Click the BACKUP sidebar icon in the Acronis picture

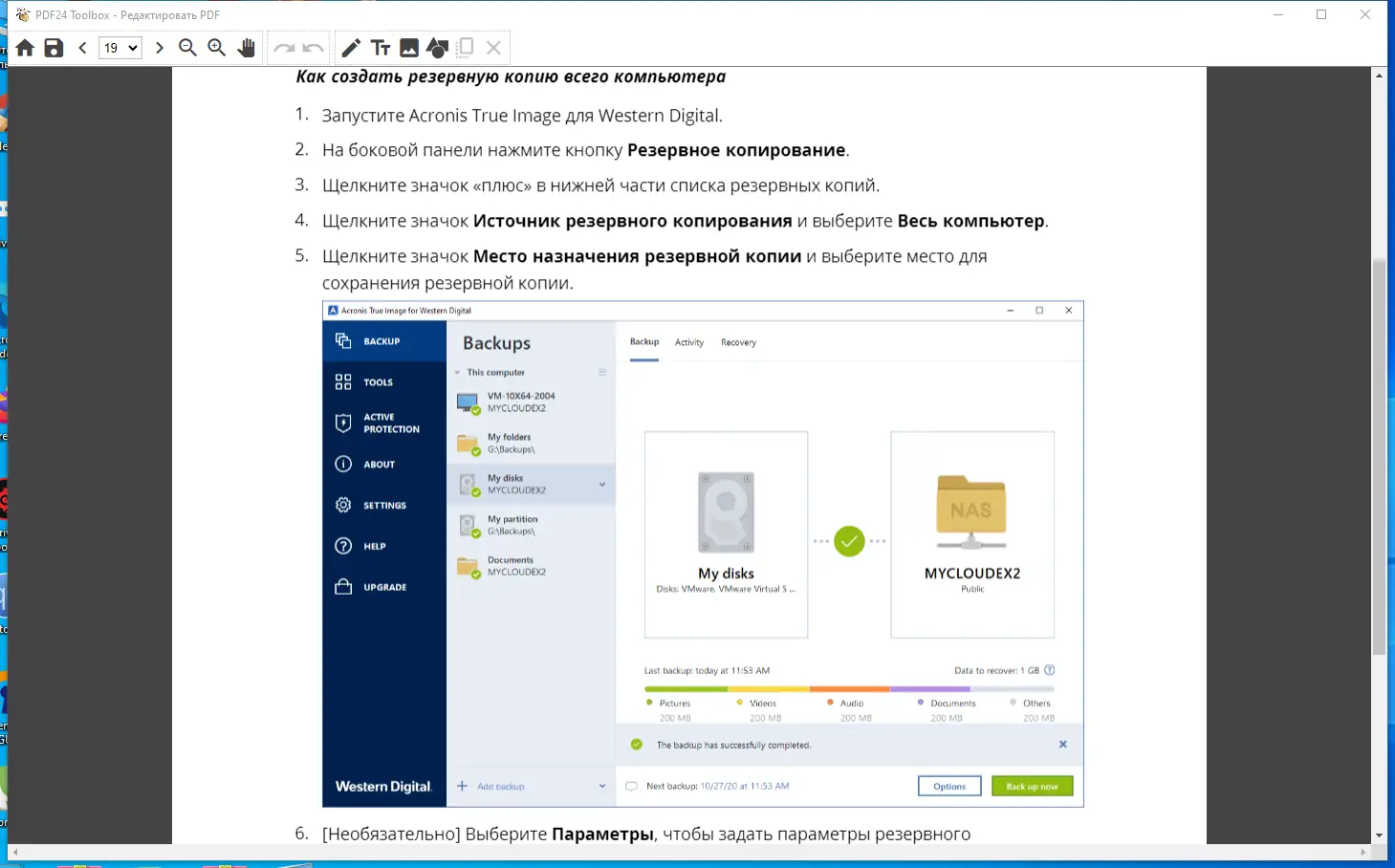(343, 341)
